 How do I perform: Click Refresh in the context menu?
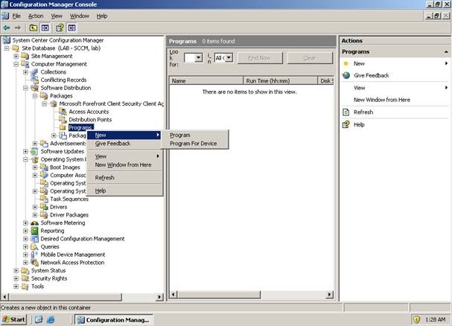(105, 178)
